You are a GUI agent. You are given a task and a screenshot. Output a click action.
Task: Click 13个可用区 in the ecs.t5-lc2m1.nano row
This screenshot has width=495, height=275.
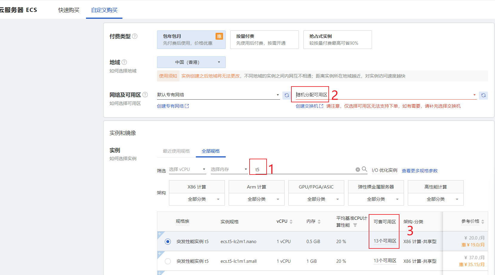pos(385,241)
